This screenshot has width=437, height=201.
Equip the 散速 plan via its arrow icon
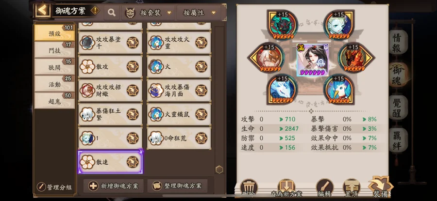click(x=133, y=162)
